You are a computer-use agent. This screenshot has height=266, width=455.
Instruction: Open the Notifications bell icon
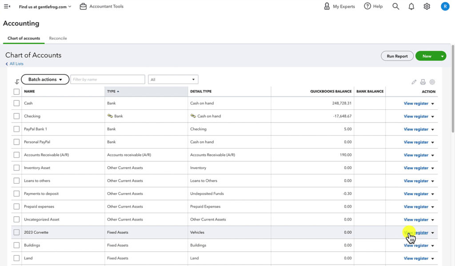coord(411,6)
